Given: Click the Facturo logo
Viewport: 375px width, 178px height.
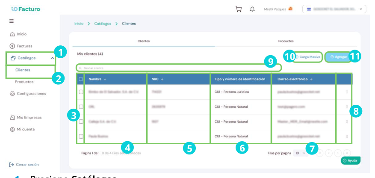Looking at the screenshot, I should [x=26, y=9].
